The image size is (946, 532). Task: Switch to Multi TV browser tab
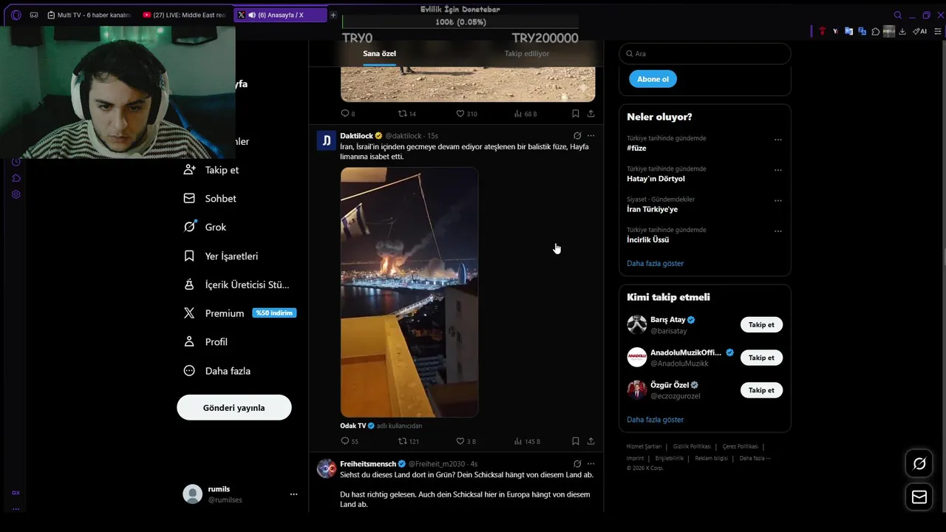pyautogui.click(x=89, y=15)
